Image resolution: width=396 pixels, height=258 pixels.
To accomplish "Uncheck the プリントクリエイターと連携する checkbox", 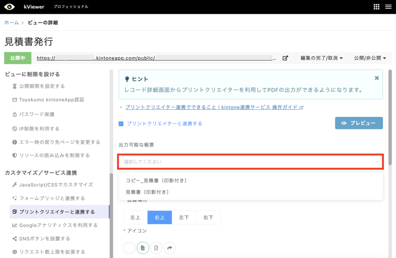I will click(x=121, y=124).
